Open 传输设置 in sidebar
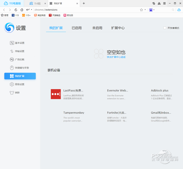Image resolution: width=183 pixels, height=169 pixels. 17,51
